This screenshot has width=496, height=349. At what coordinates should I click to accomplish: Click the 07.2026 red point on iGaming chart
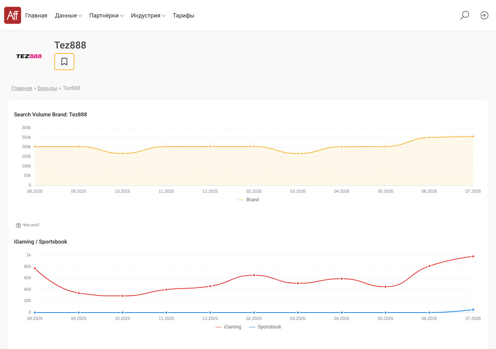pos(473,256)
